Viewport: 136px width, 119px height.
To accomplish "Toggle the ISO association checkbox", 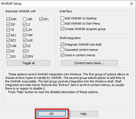I will click(x=8, y=56).
